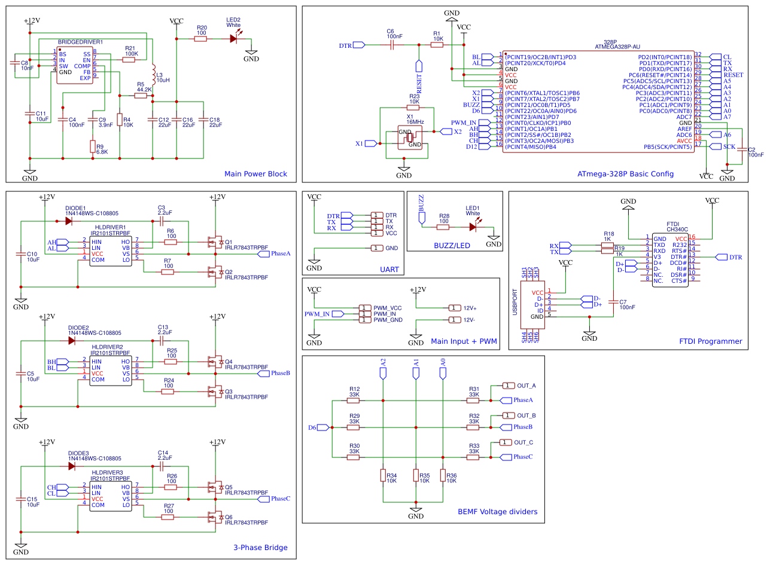This screenshot has width=770, height=565.
Task: Click the HLDRIVER2 IR2101STRPBF chip
Action: click(x=111, y=371)
